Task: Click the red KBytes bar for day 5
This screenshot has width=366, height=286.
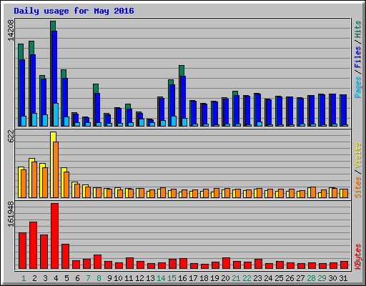Action: 65,257
